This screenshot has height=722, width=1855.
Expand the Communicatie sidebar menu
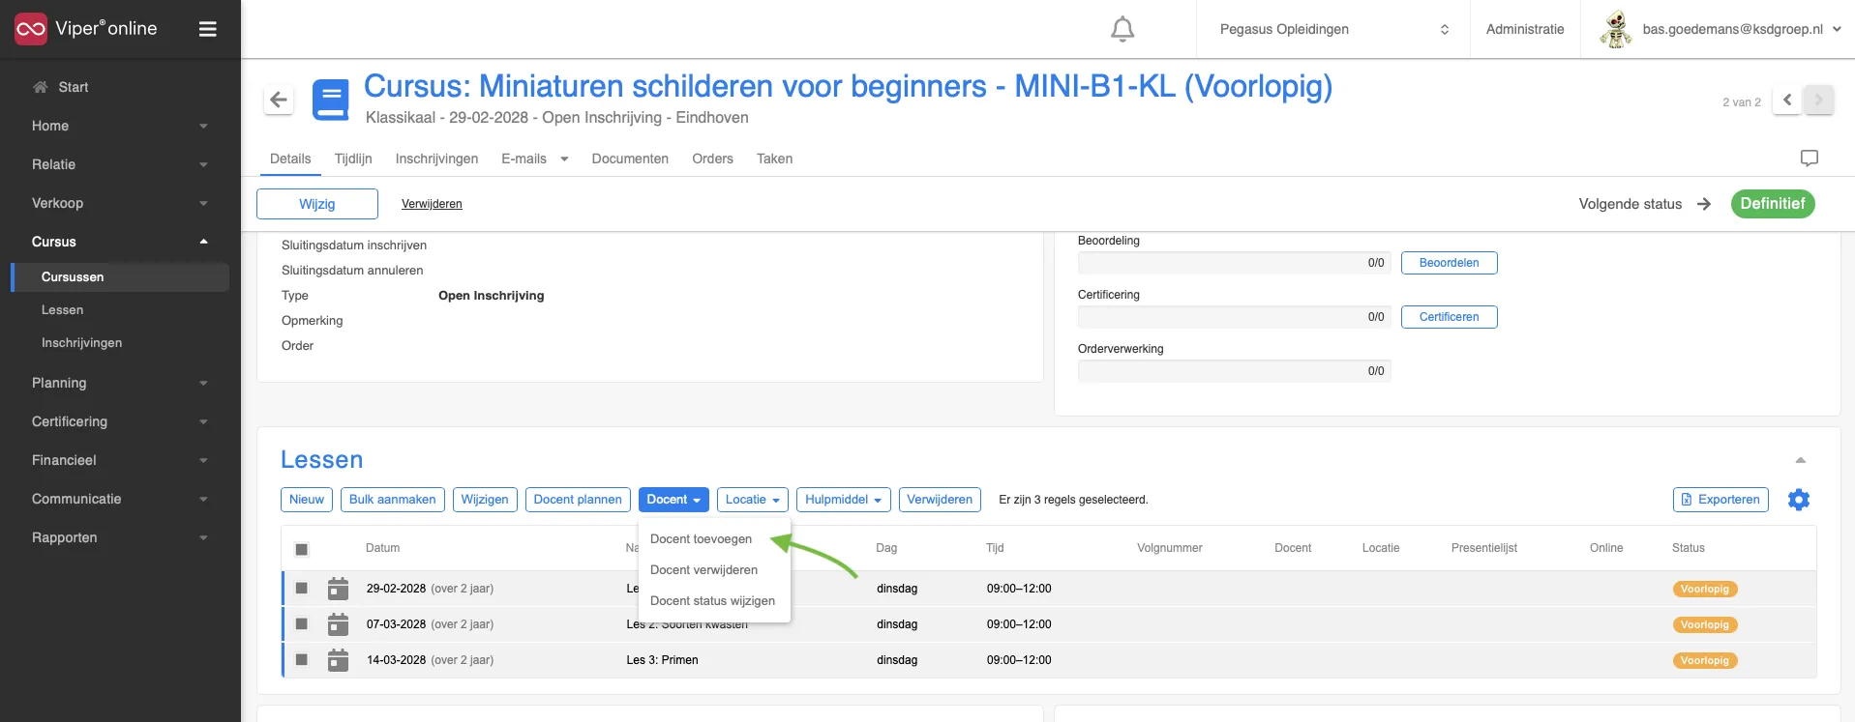pos(120,499)
